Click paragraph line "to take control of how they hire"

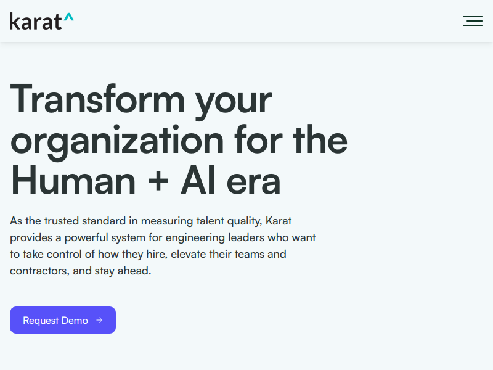click(x=148, y=254)
